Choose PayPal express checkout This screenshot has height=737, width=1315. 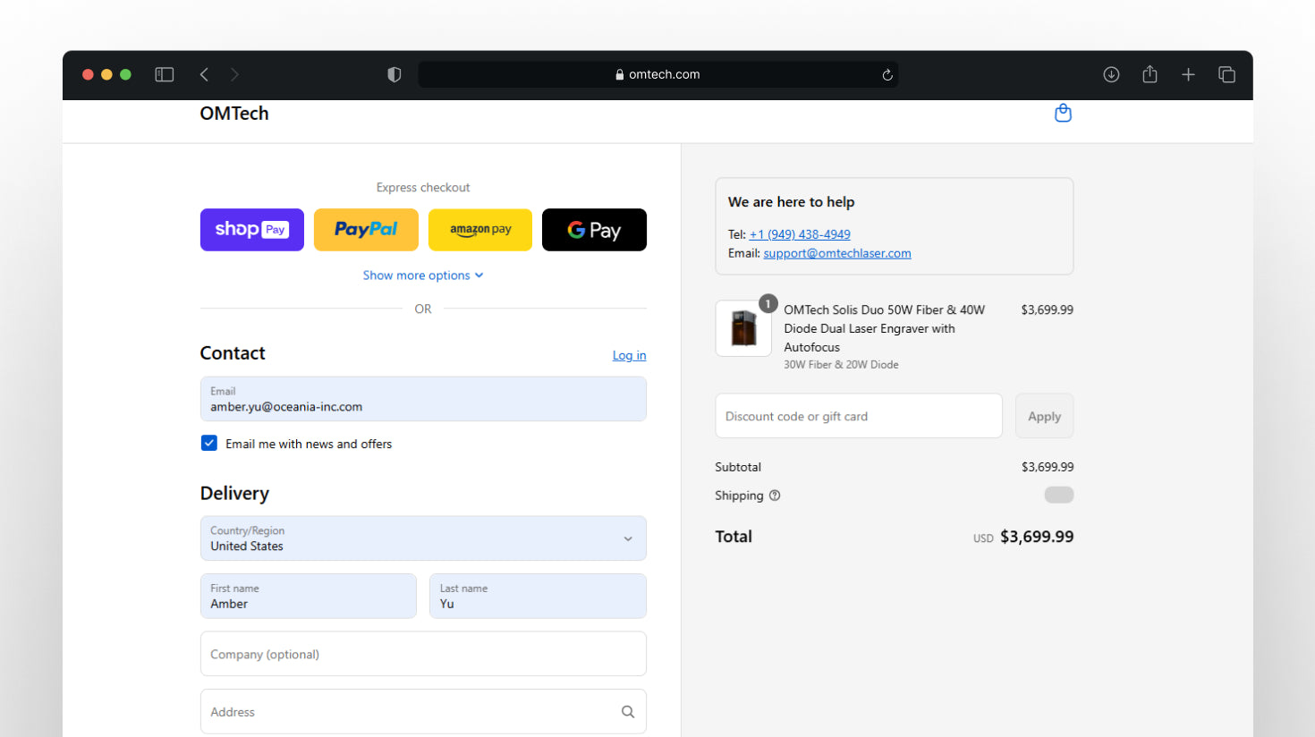click(366, 230)
